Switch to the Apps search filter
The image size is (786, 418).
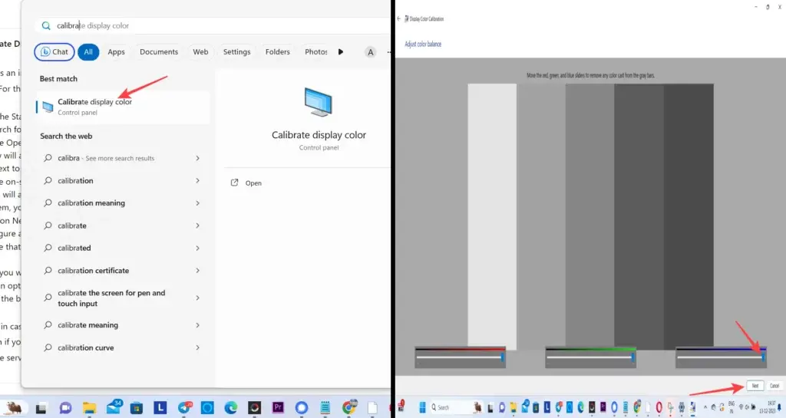click(117, 52)
